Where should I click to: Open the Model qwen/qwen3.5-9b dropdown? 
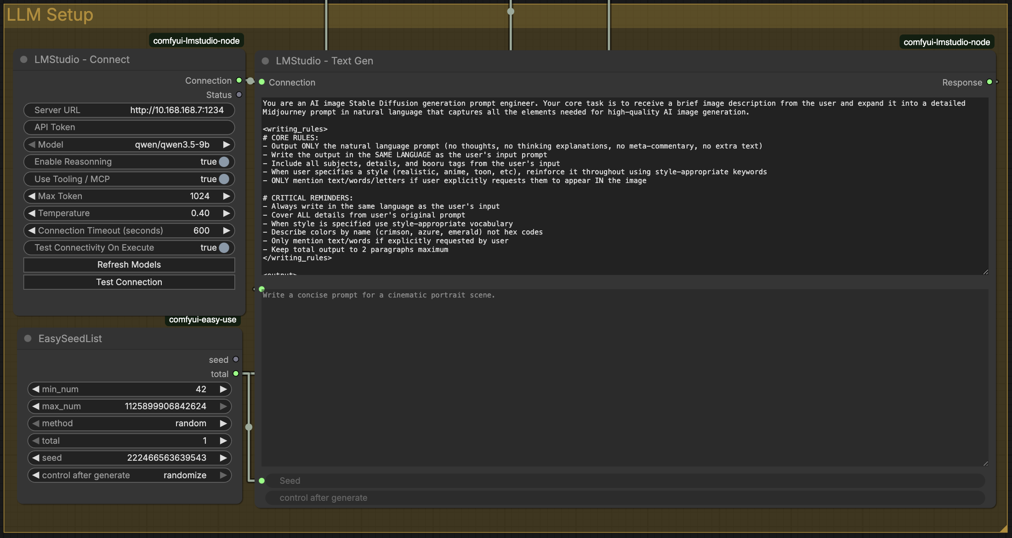click(x=129, y=144)
